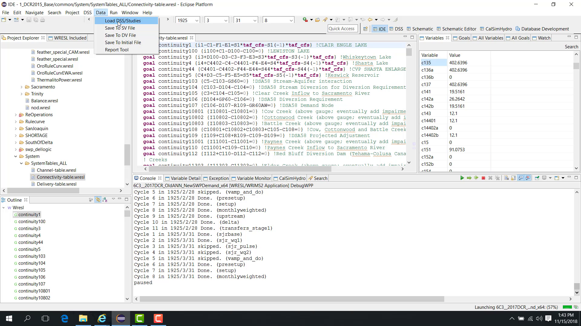
Task: Collapse the Wresl node in Outline
Action: (4, 208)
